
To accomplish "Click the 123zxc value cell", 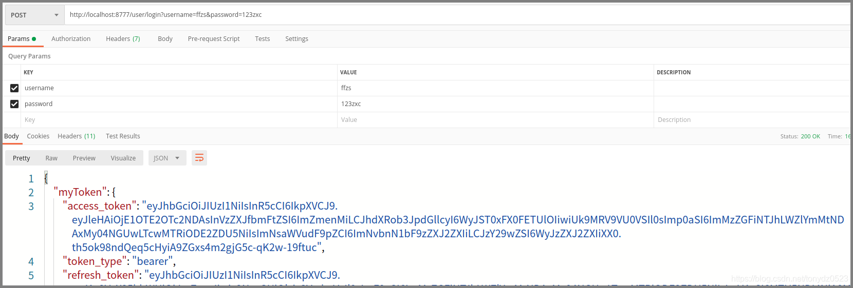I will [x=495, y=104].
